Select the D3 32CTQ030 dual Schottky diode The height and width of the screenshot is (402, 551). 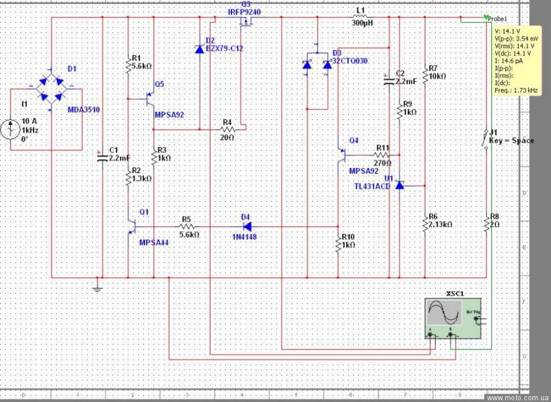pos(317,65)
